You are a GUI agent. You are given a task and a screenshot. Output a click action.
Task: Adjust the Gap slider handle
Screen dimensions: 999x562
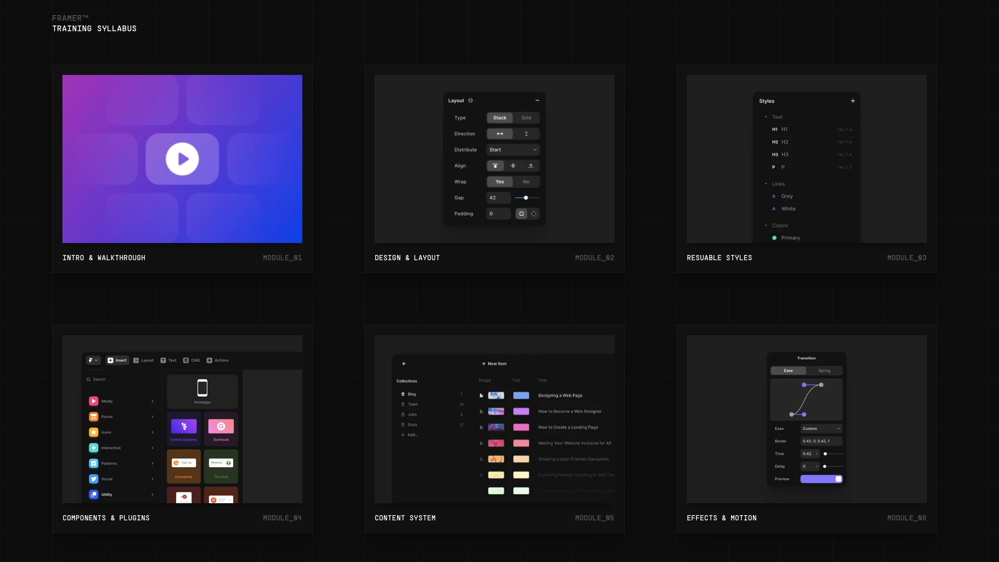click(x=526, y=198)
